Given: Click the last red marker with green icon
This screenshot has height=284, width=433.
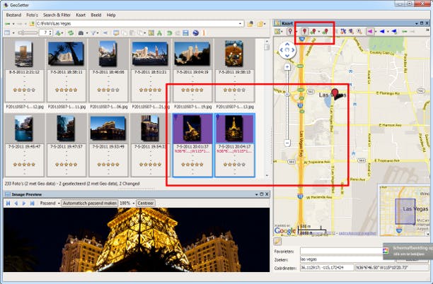Looking at the screenshot, I should point(325,32).
